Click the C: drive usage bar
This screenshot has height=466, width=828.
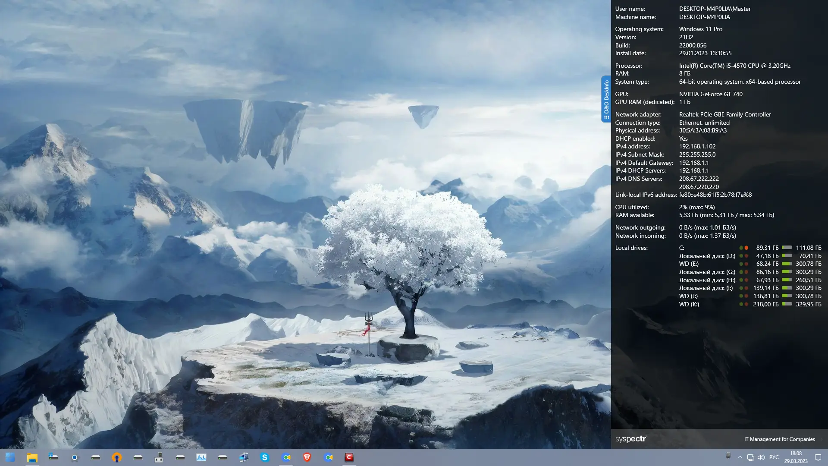pos(787,248)
